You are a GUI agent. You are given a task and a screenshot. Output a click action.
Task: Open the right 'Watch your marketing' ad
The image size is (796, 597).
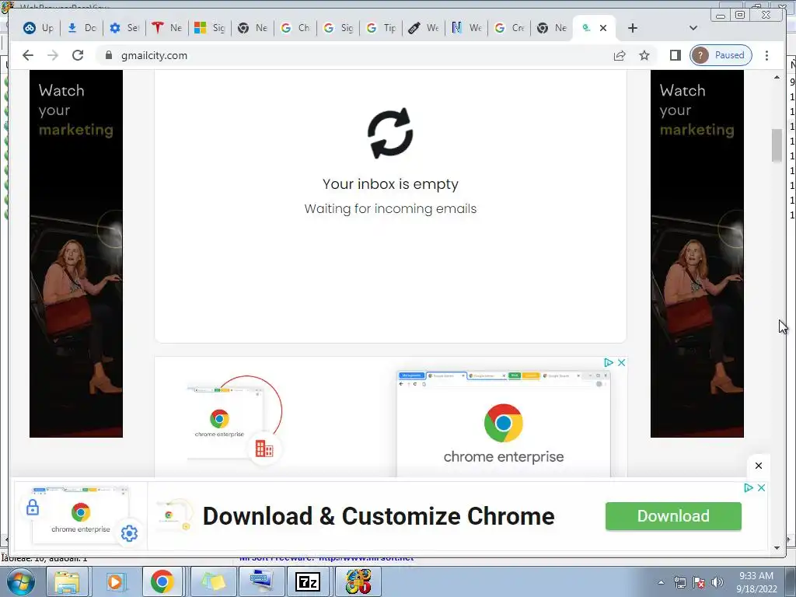click(x=697, y=254)
